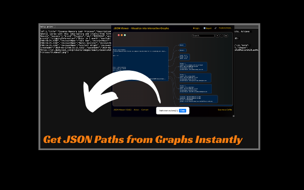Select the small 'beauty' graph node

click(x=182, y=45)
